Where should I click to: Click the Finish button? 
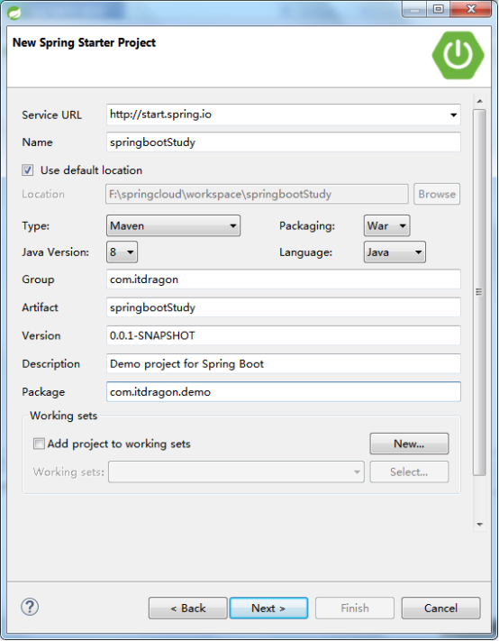[x=355, y=608]
